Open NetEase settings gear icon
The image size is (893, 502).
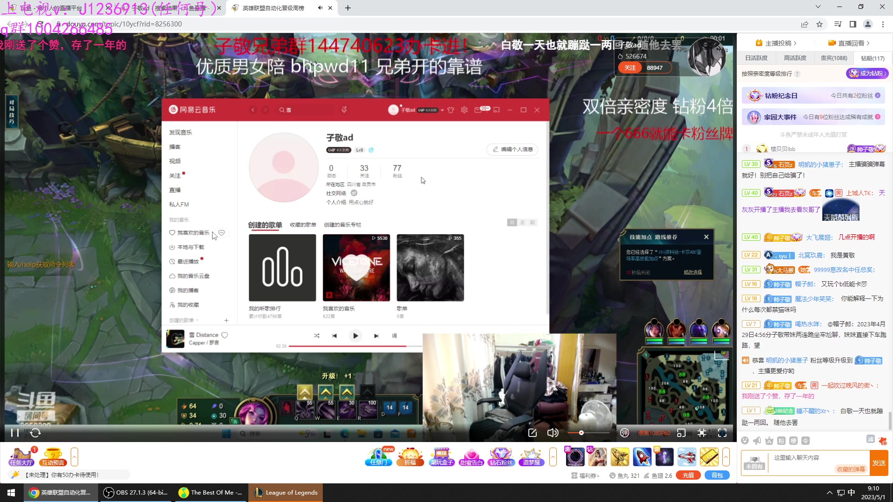point(464,110)
